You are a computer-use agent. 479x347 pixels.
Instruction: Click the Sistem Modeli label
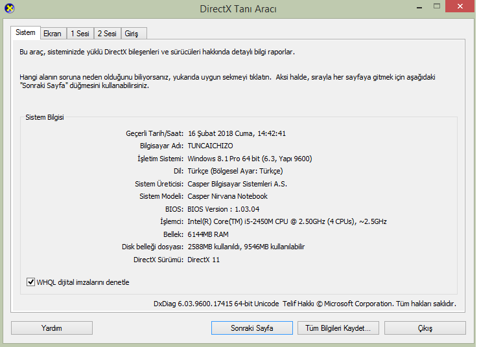[x=161, y=196]
